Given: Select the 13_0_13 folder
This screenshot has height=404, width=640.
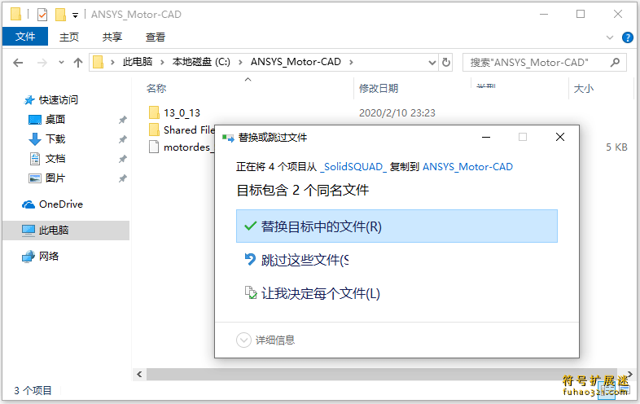Looking at the screenshot, I should [x=182, y=112].
